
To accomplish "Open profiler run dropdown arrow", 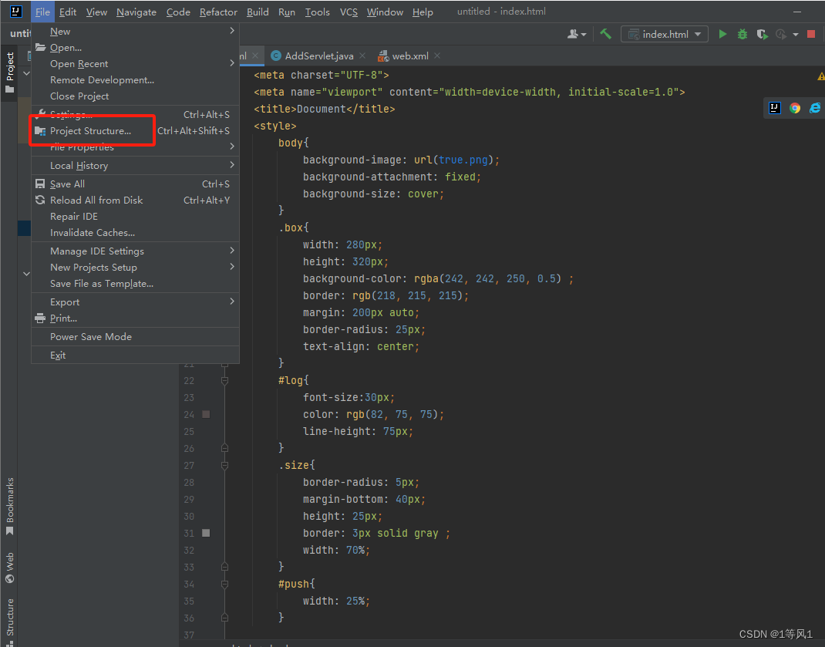I will 795,35.
